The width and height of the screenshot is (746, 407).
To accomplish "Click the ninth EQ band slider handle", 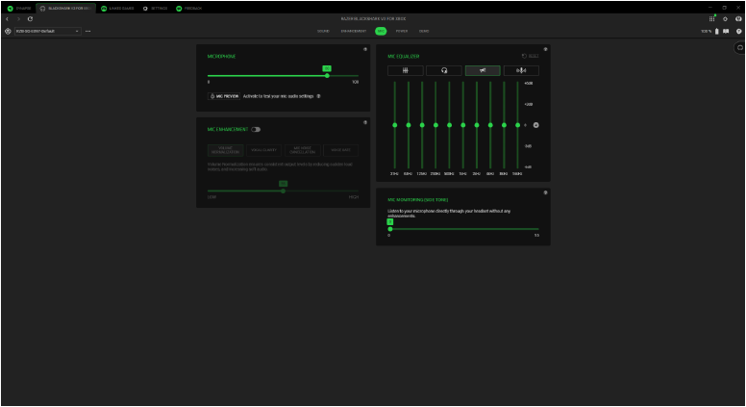I will coord(504,125).
